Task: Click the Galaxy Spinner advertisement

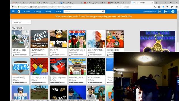Action: pos(158,41)
